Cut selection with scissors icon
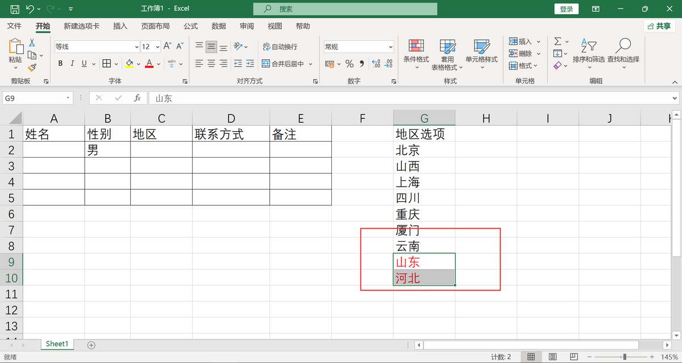The image size is (682, 363). (32, 43)
